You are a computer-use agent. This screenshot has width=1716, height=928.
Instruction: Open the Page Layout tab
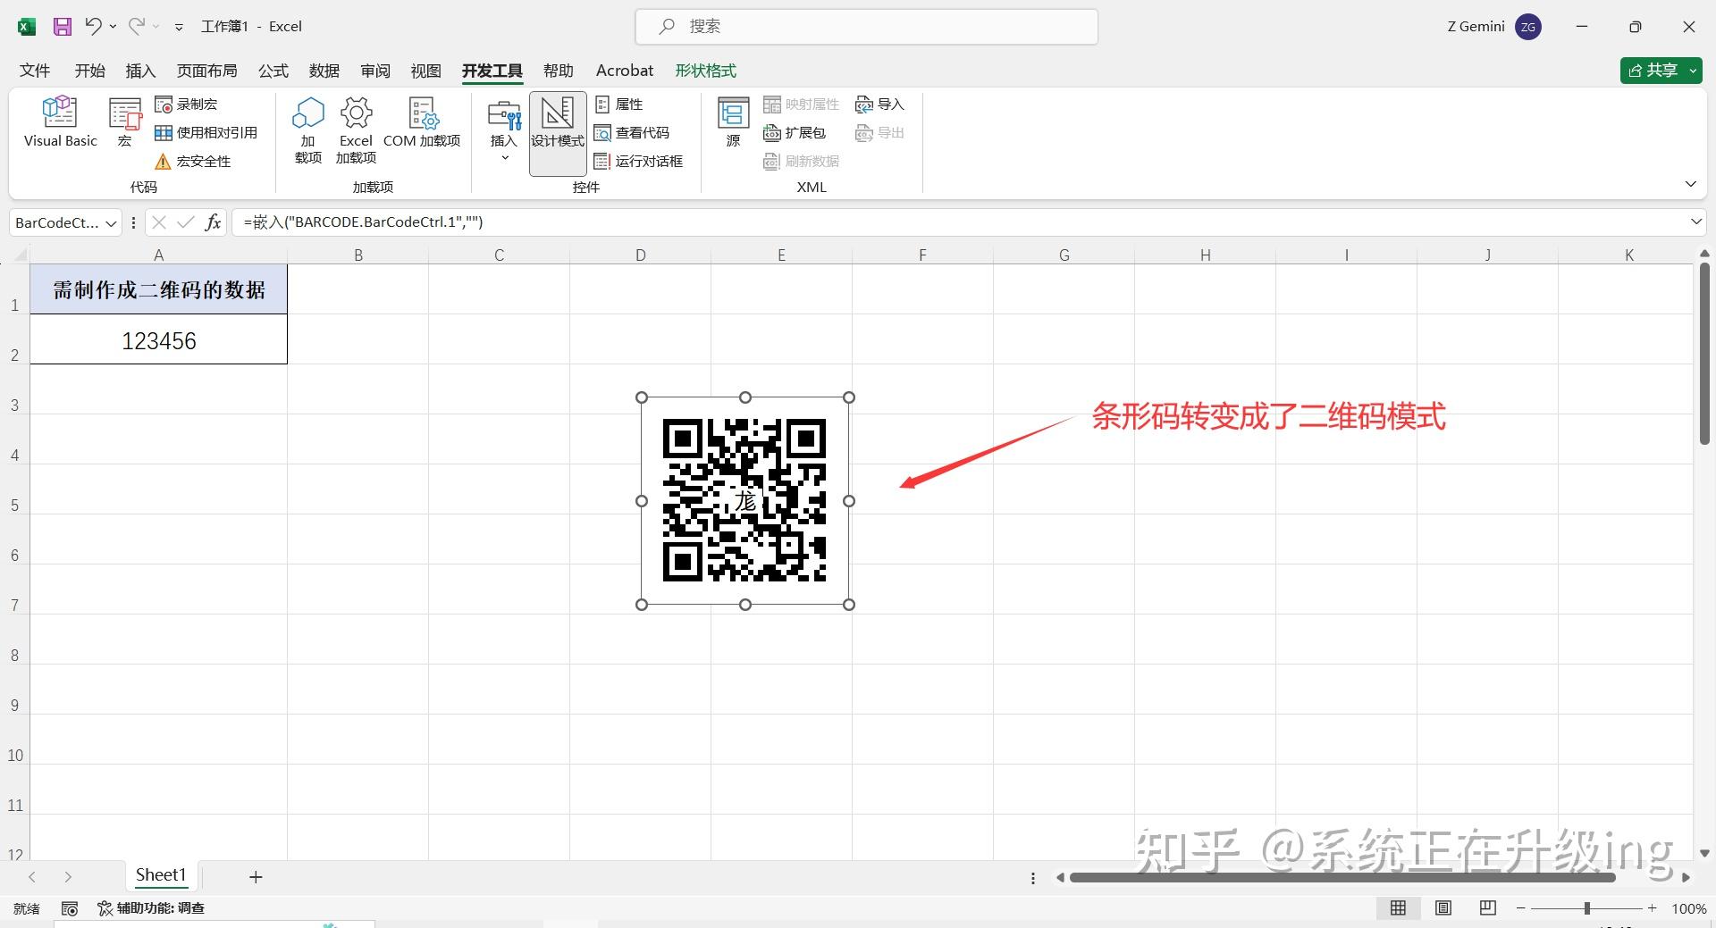point(206,71)
